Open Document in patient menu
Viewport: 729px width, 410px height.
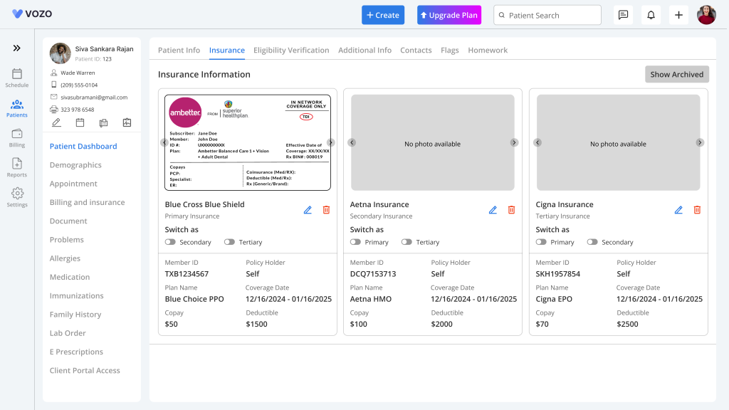(x=68, y=221)
